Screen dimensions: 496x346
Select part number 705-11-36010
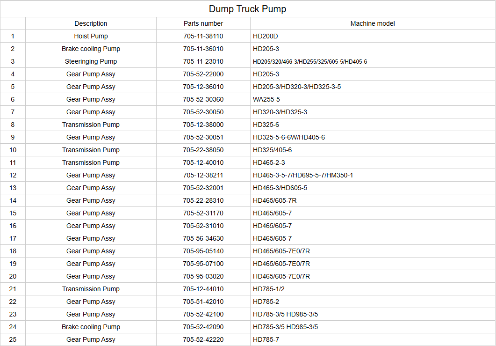point(203,49)
